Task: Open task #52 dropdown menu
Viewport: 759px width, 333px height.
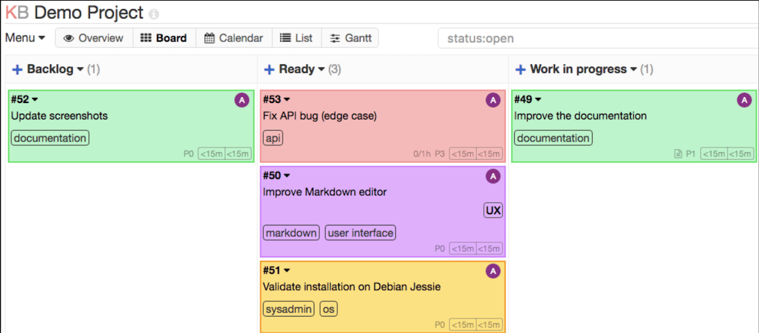Action: tap(25, 99)
